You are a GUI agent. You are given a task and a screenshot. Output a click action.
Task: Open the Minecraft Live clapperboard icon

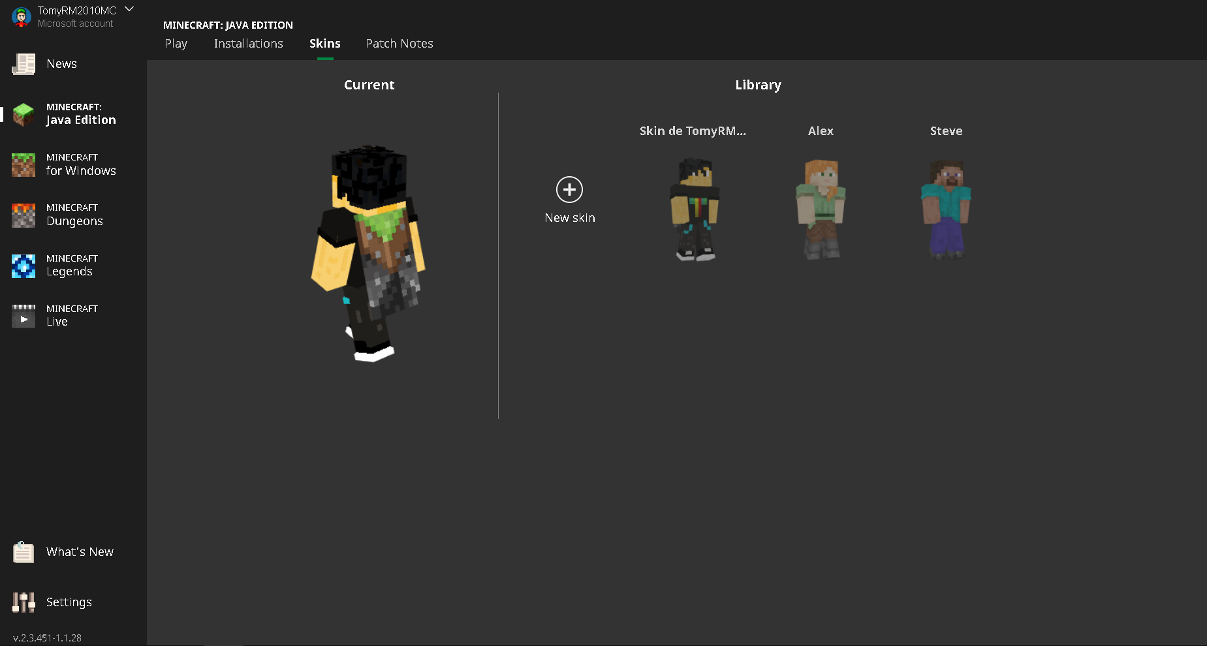[x=24, y=316]
